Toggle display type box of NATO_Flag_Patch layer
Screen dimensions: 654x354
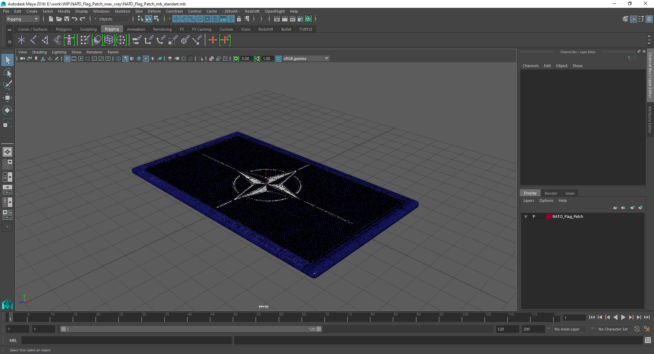point(541,216)
